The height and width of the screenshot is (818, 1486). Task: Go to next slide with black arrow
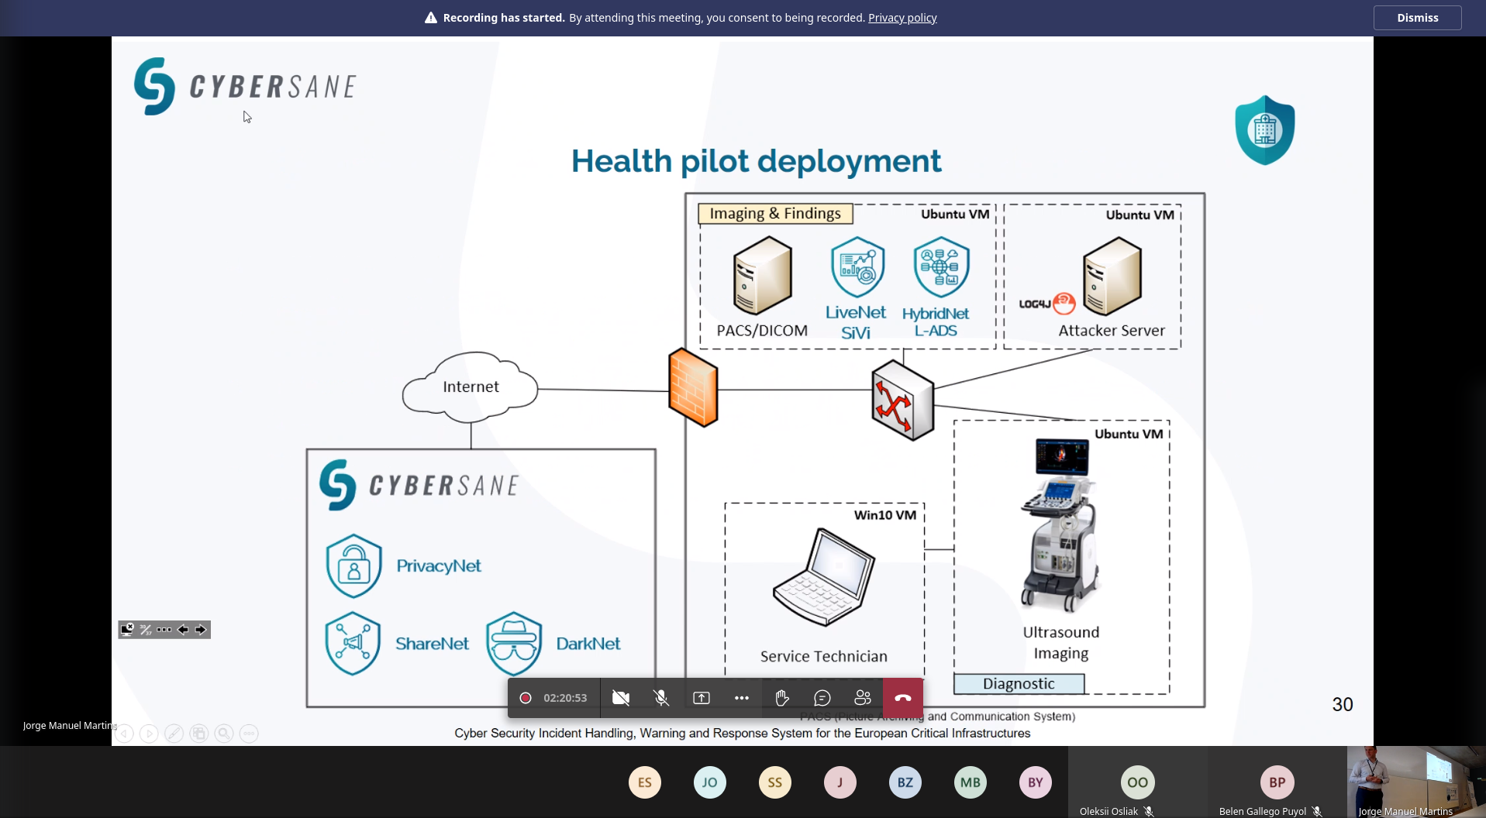pyautogui.click(x=201, y=630)
